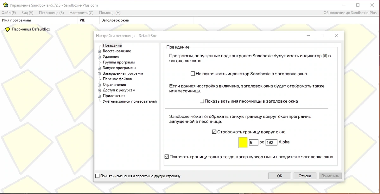
Task: Open the Настроить (C) menu
Action: (81, 13)
